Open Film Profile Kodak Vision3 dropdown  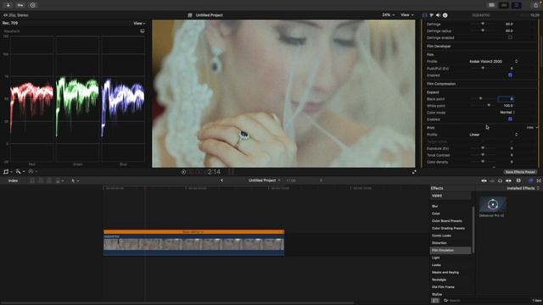point(494,61)
